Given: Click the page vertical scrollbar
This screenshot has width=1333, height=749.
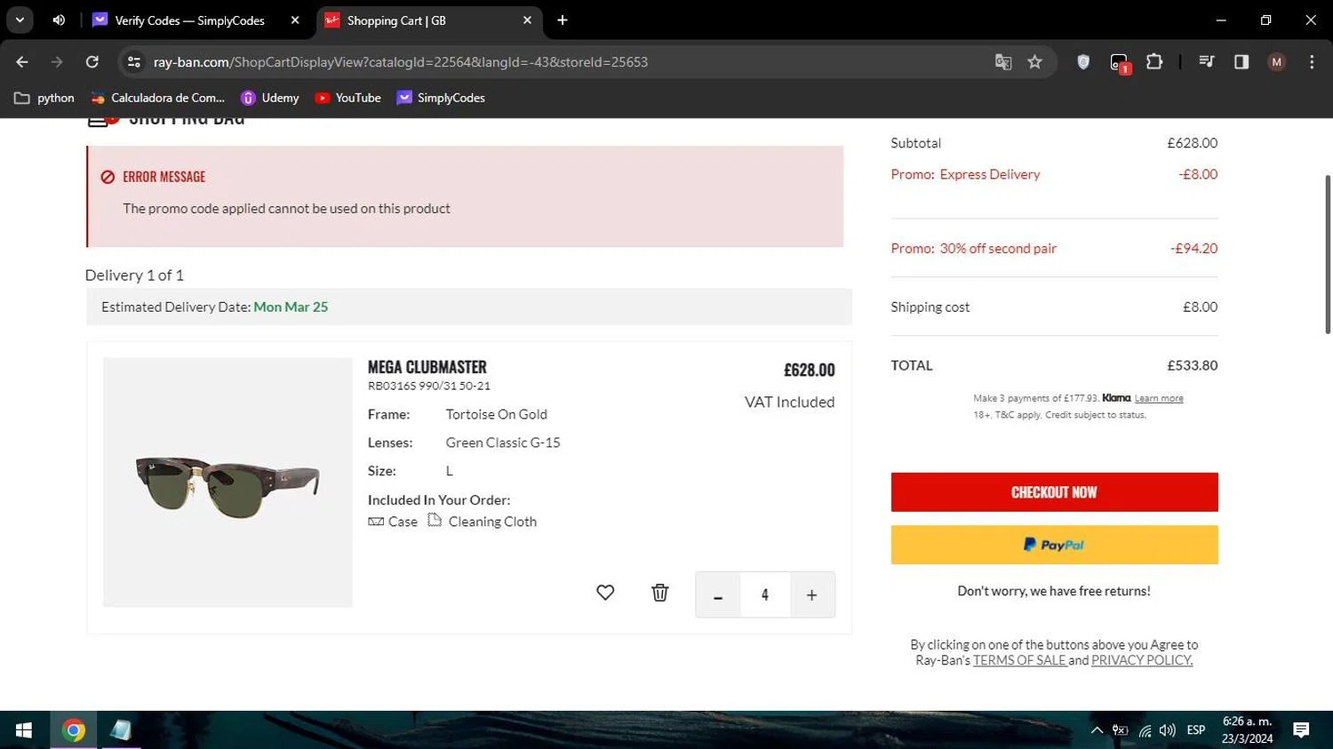Looking at the screenshot, I should point(1328,254).
